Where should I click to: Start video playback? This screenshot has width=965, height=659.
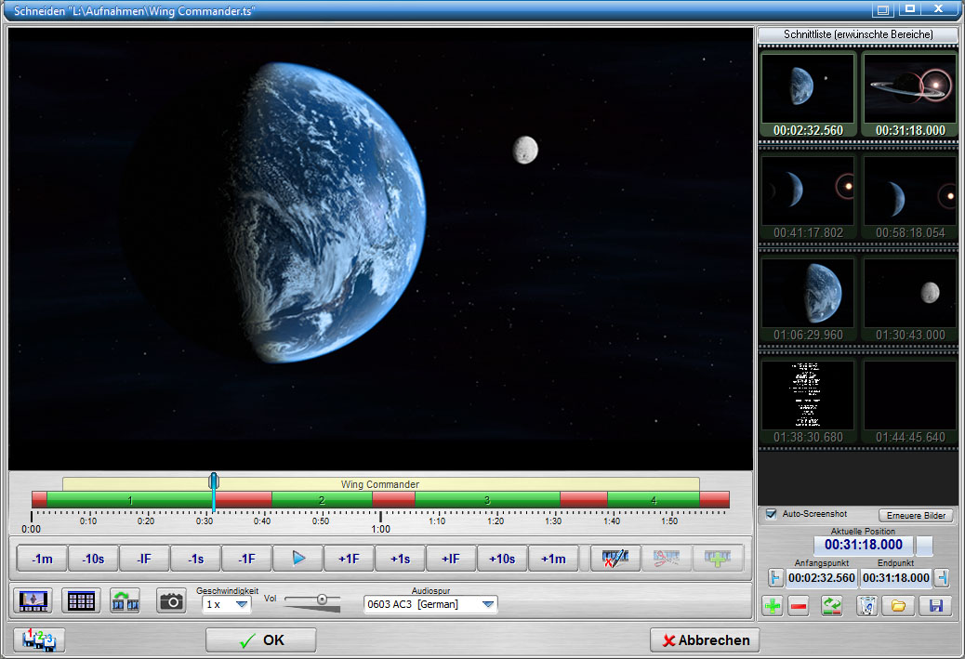point(297,559)
